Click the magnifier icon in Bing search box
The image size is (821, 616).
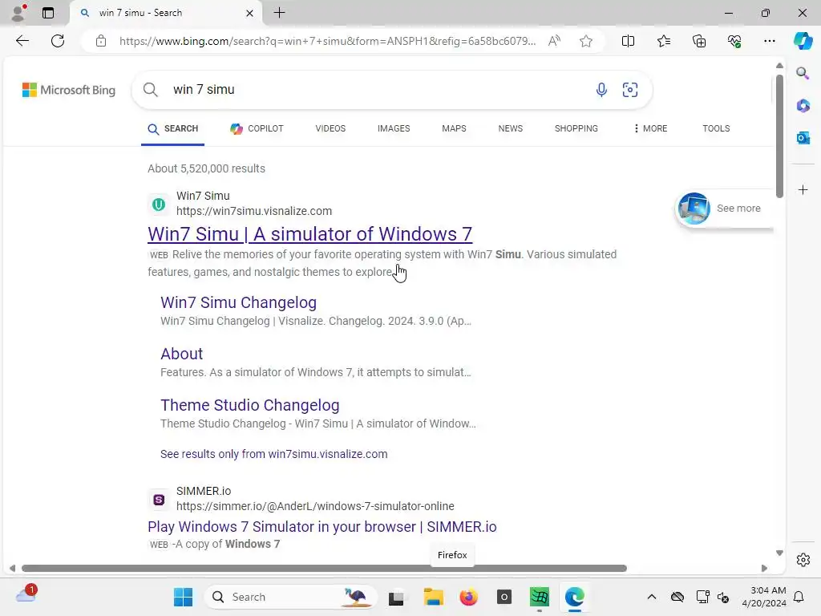point(150,90)
